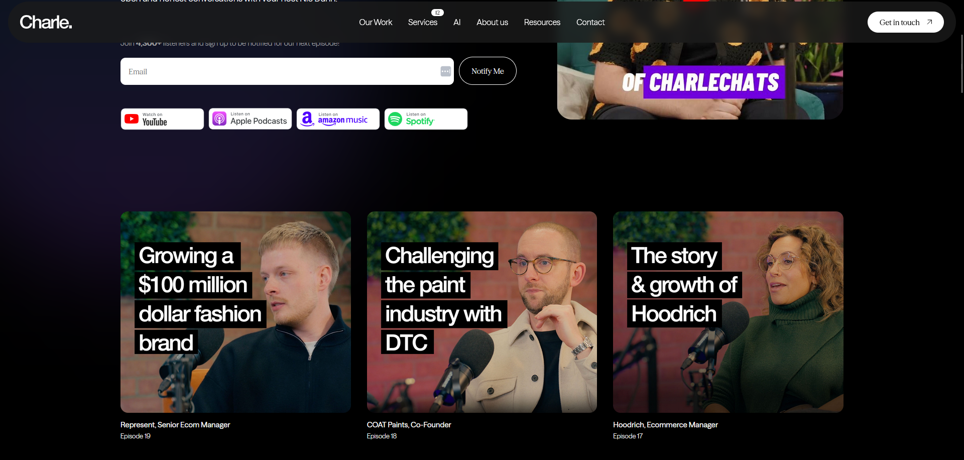Expand the About us menu

[492, 22]
